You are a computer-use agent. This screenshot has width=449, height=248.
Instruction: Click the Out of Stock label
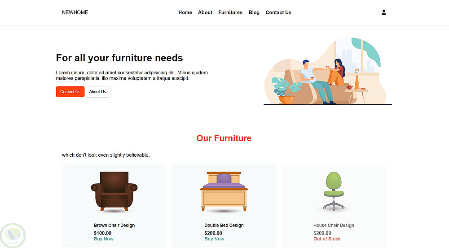pos(327,239)
